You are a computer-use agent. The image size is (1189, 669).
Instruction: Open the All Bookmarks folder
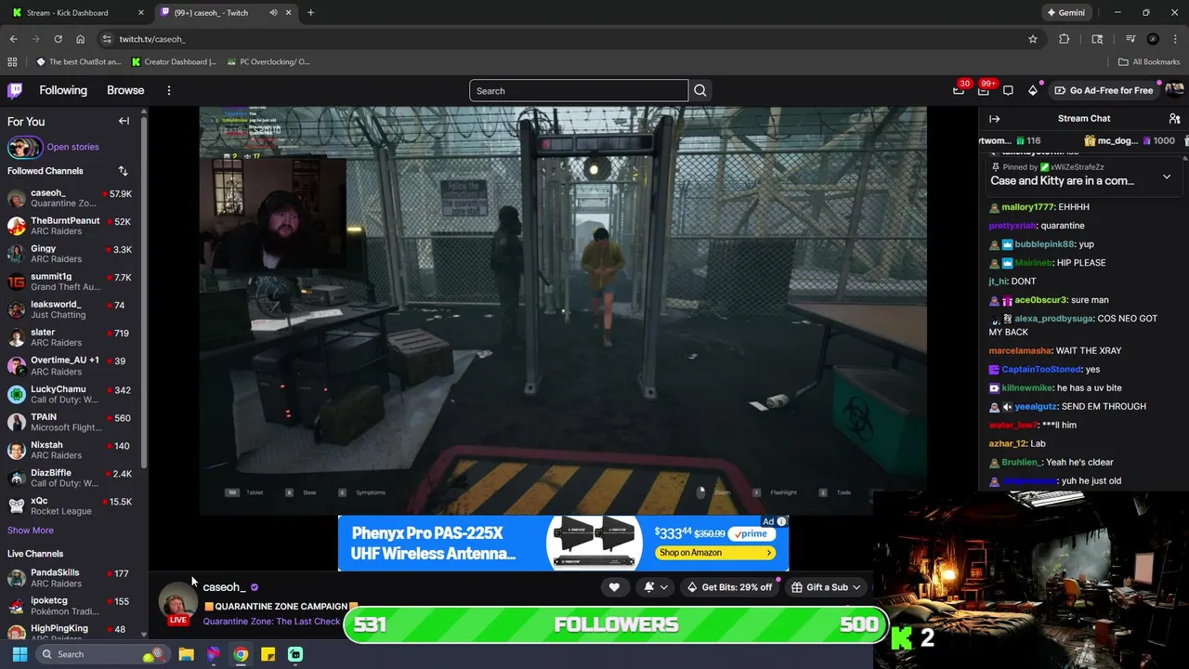point(1149,62)
